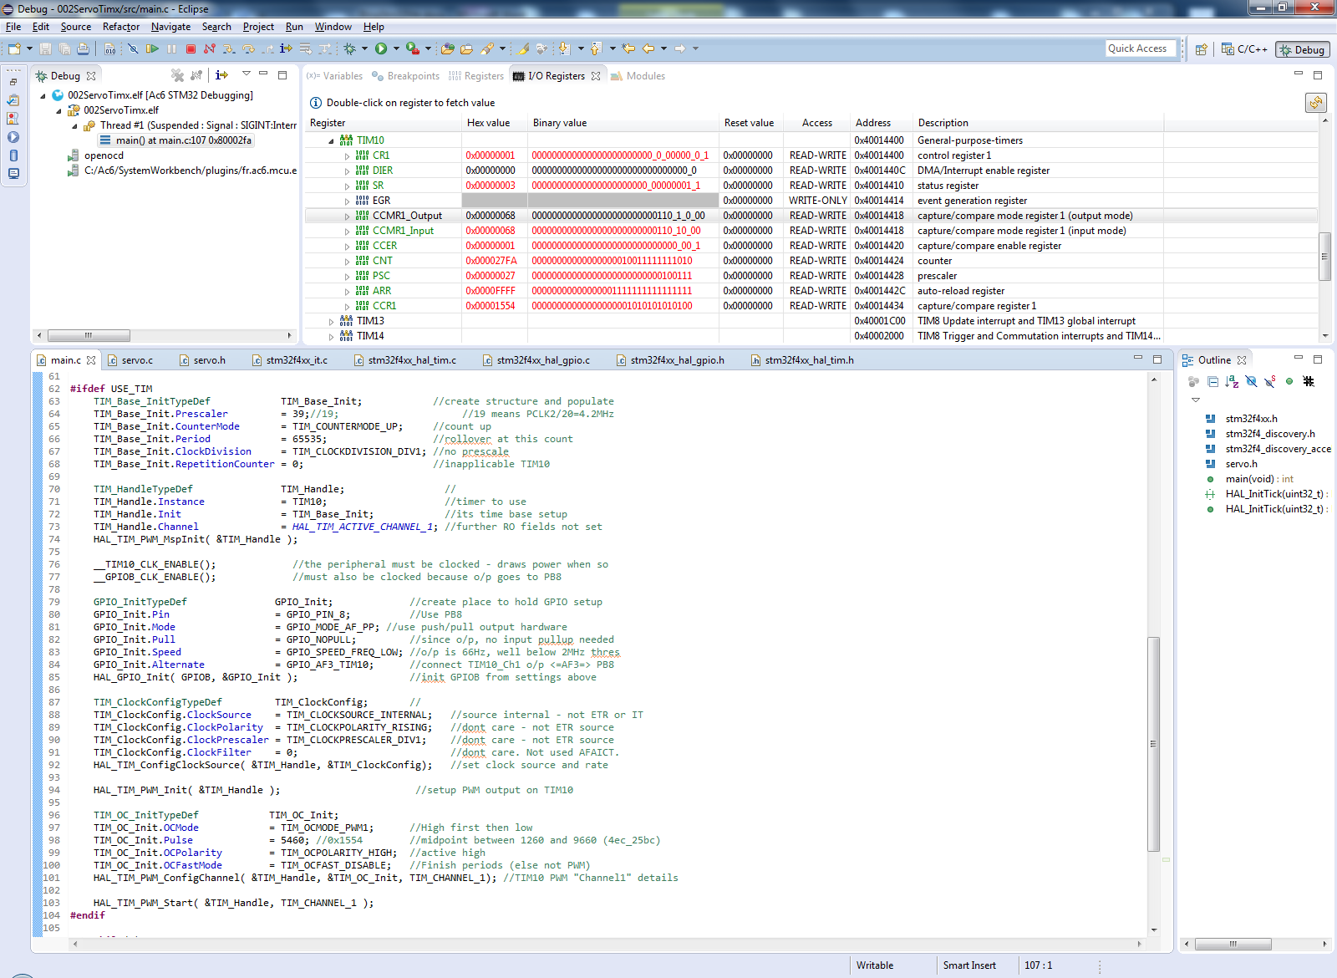Open the servo.c editor tab
This screenshot has height=978, width=1337.
click(137, 360)
